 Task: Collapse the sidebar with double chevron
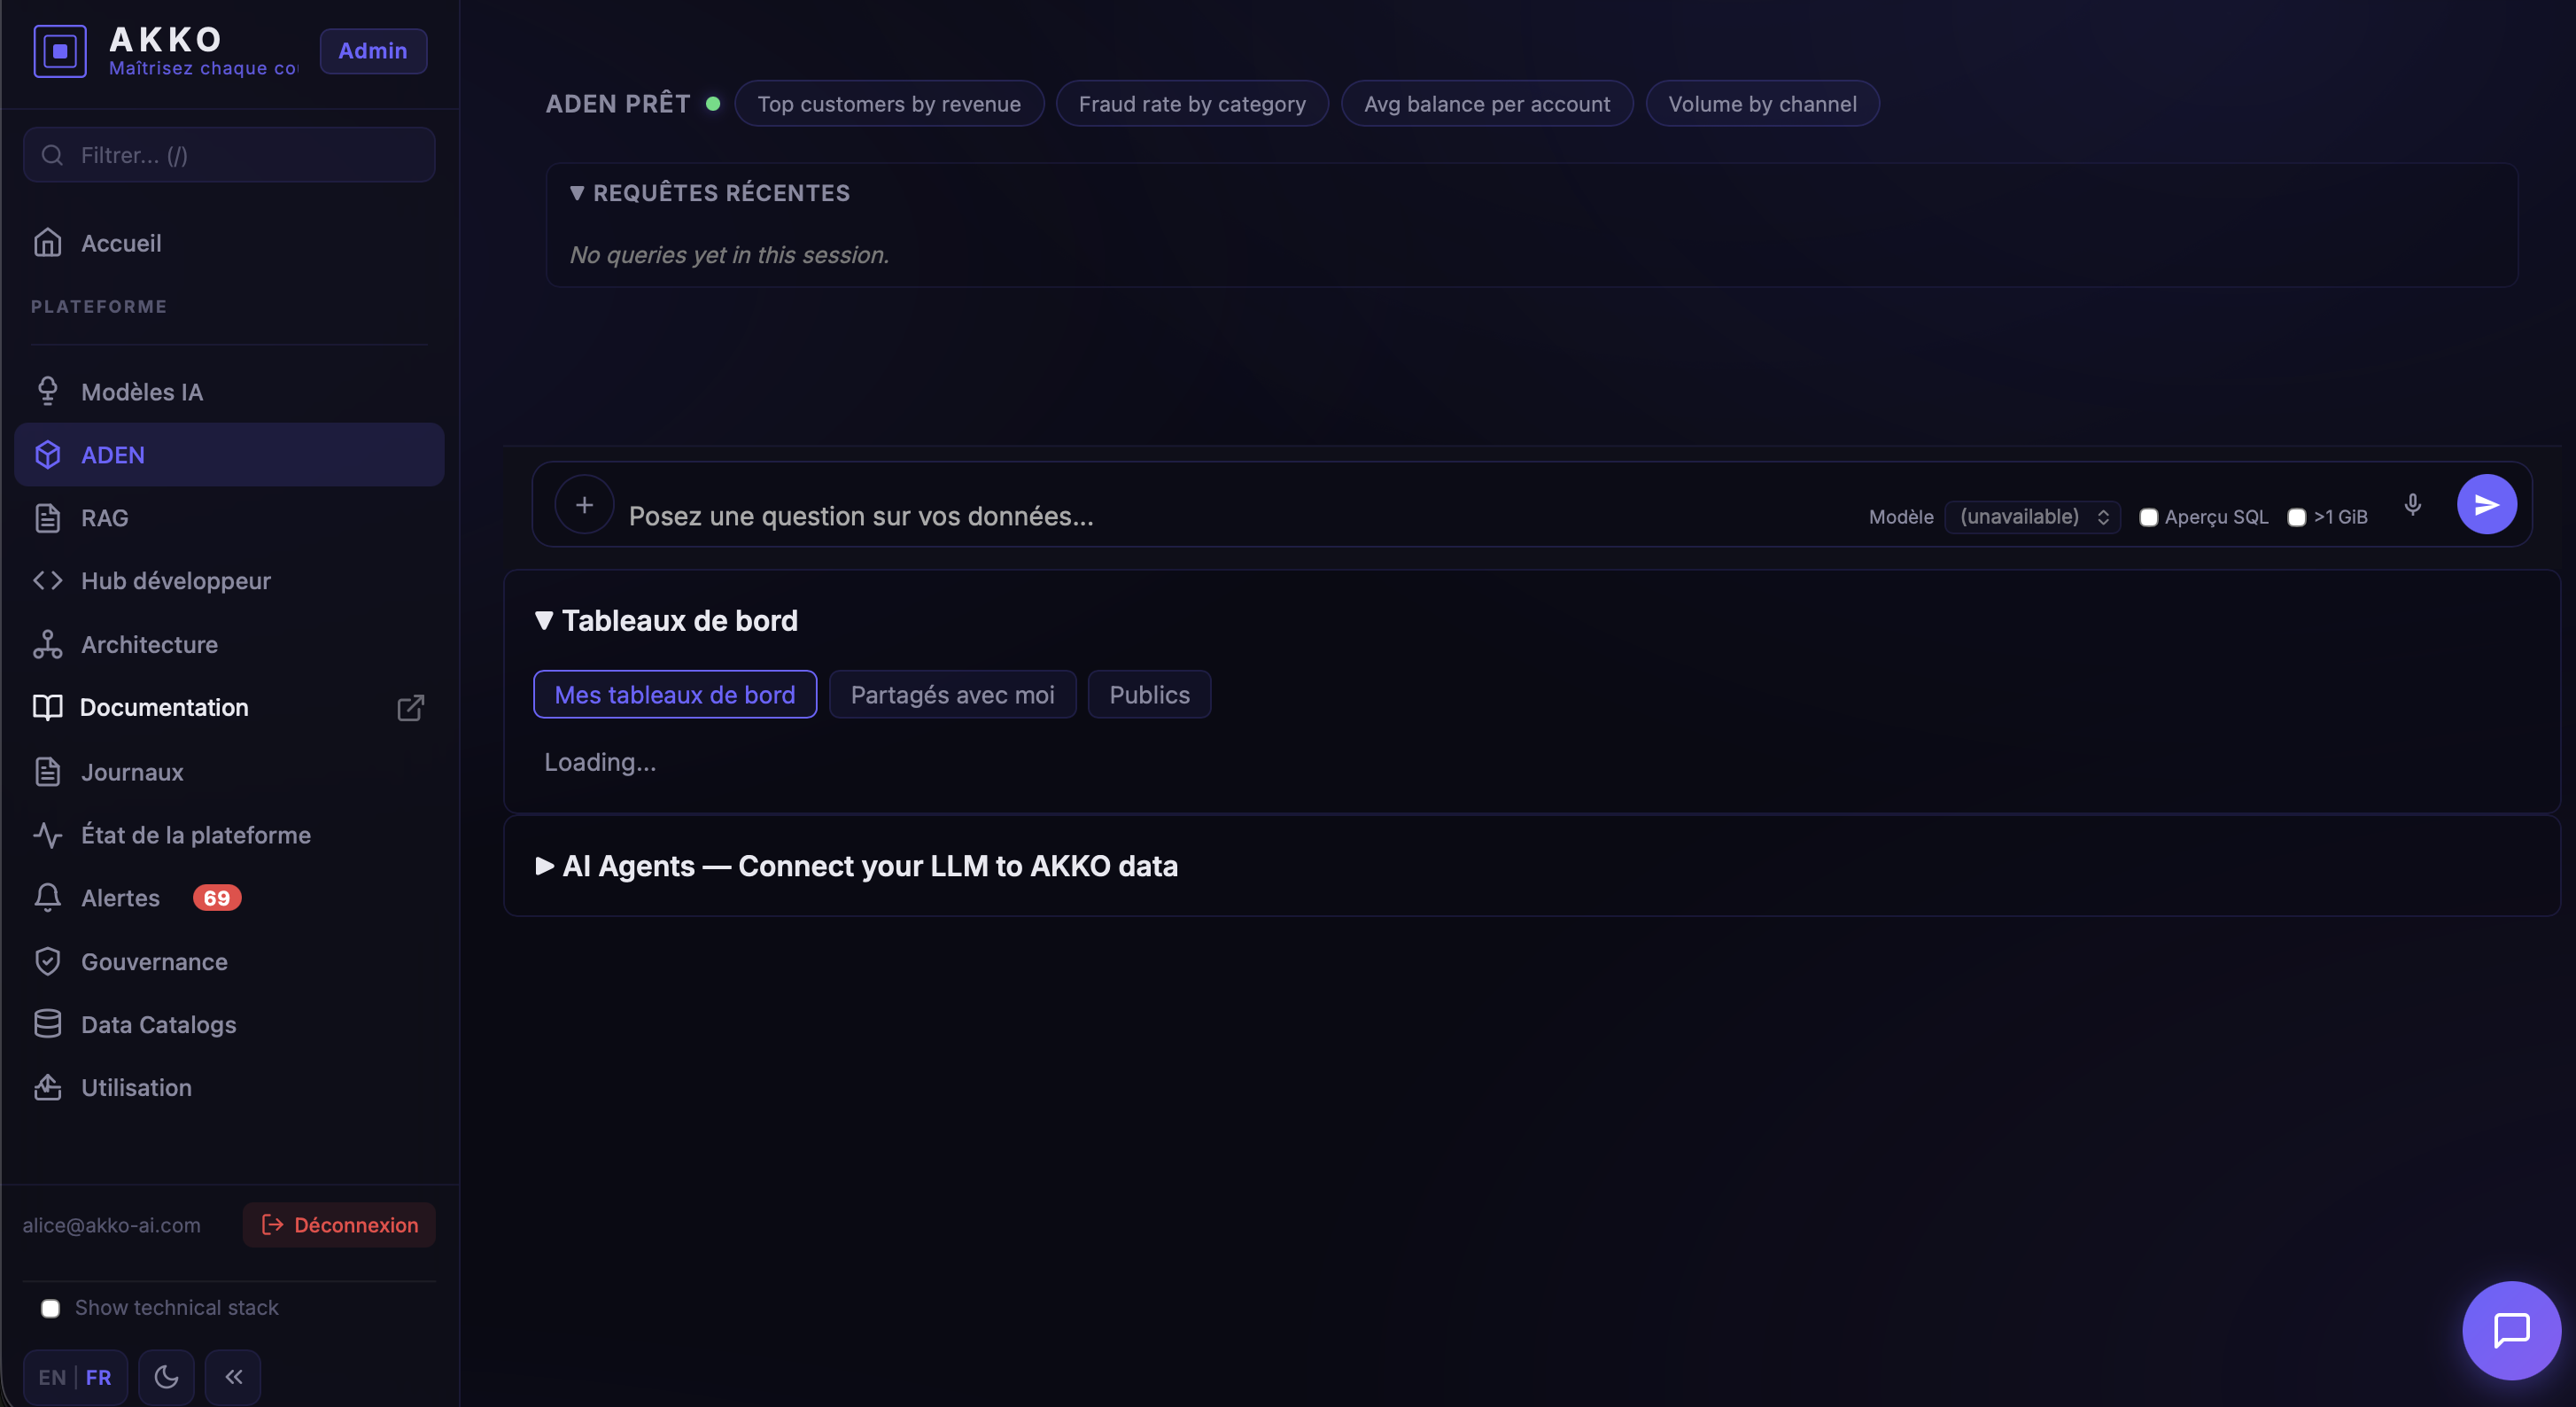click(x=233, y=1377)
